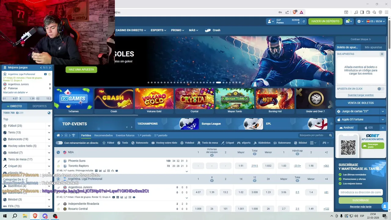Switch to Mis apuestas tab

pyautogui.click(x=373, y=47)
